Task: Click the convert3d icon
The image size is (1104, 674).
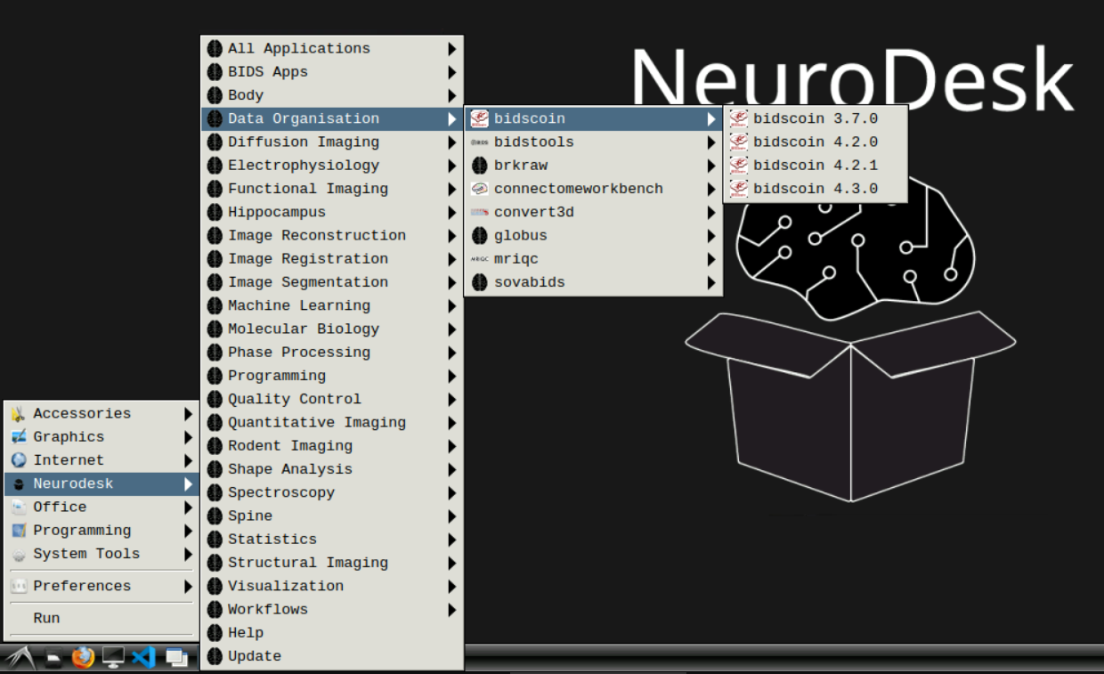Action: click(480, 212)
